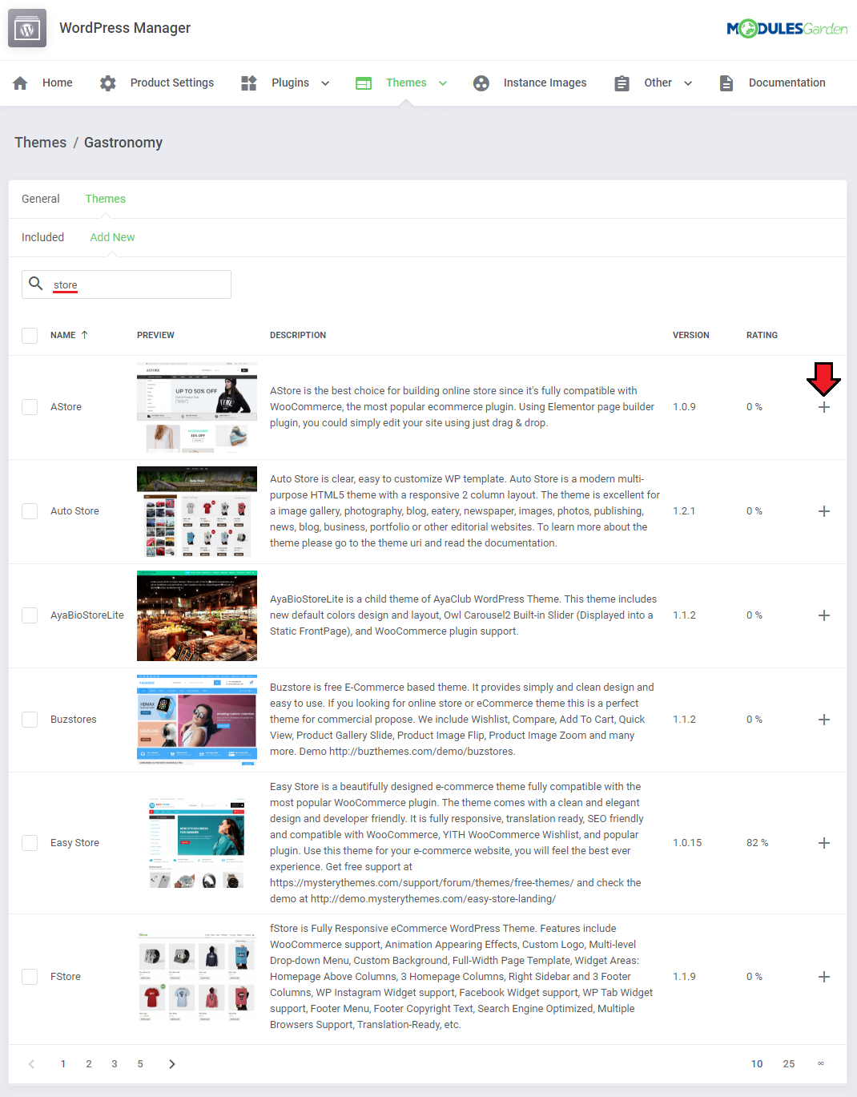Add the Buzstores theme with plus icon
This screenshot has height=1097, width=857.
tap(824, 720)
